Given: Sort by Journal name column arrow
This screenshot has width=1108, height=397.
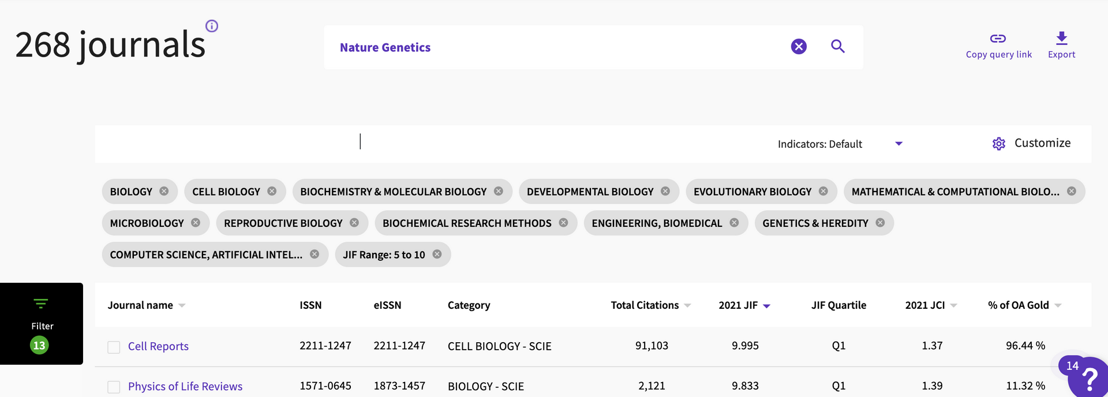Looking at the screenshot, I should pyautogui.click(x=182, y=306).
